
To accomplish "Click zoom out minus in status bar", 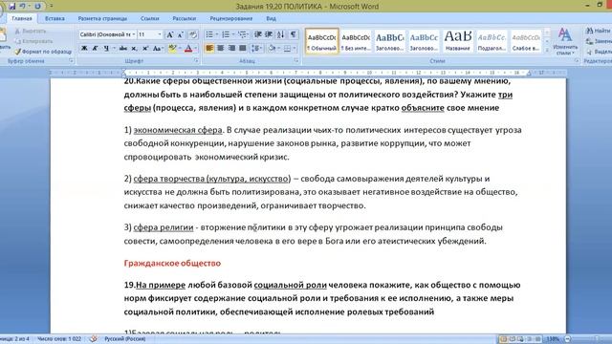I will pyautogui.click(x=567, y=339).
